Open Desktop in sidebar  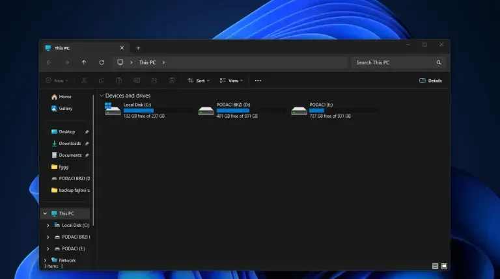pos(63,132)
